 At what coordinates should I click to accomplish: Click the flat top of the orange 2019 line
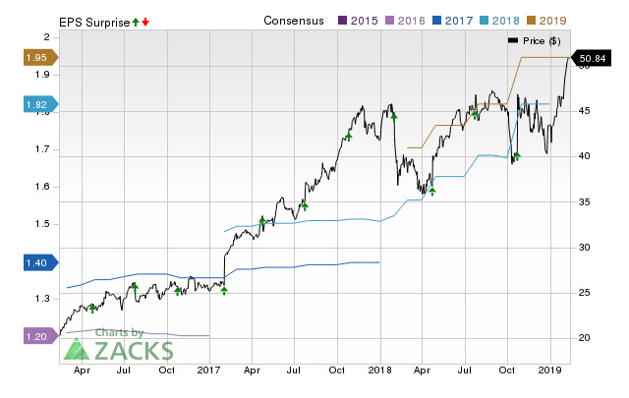click(x=543, y=58)
